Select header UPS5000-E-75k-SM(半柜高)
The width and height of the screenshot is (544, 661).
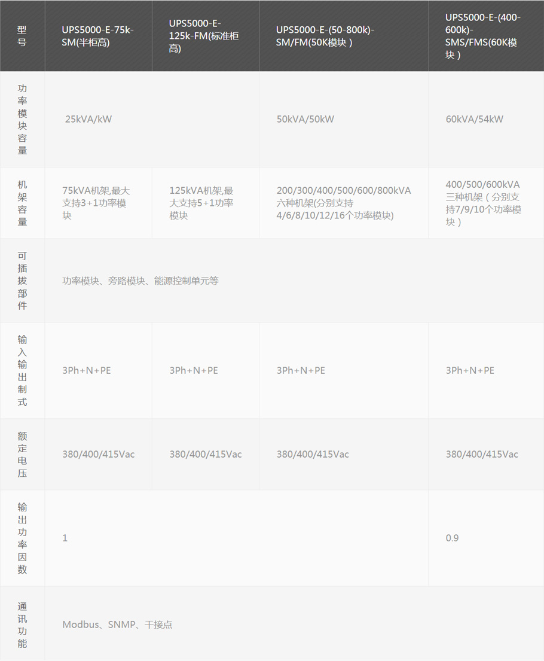98,36
